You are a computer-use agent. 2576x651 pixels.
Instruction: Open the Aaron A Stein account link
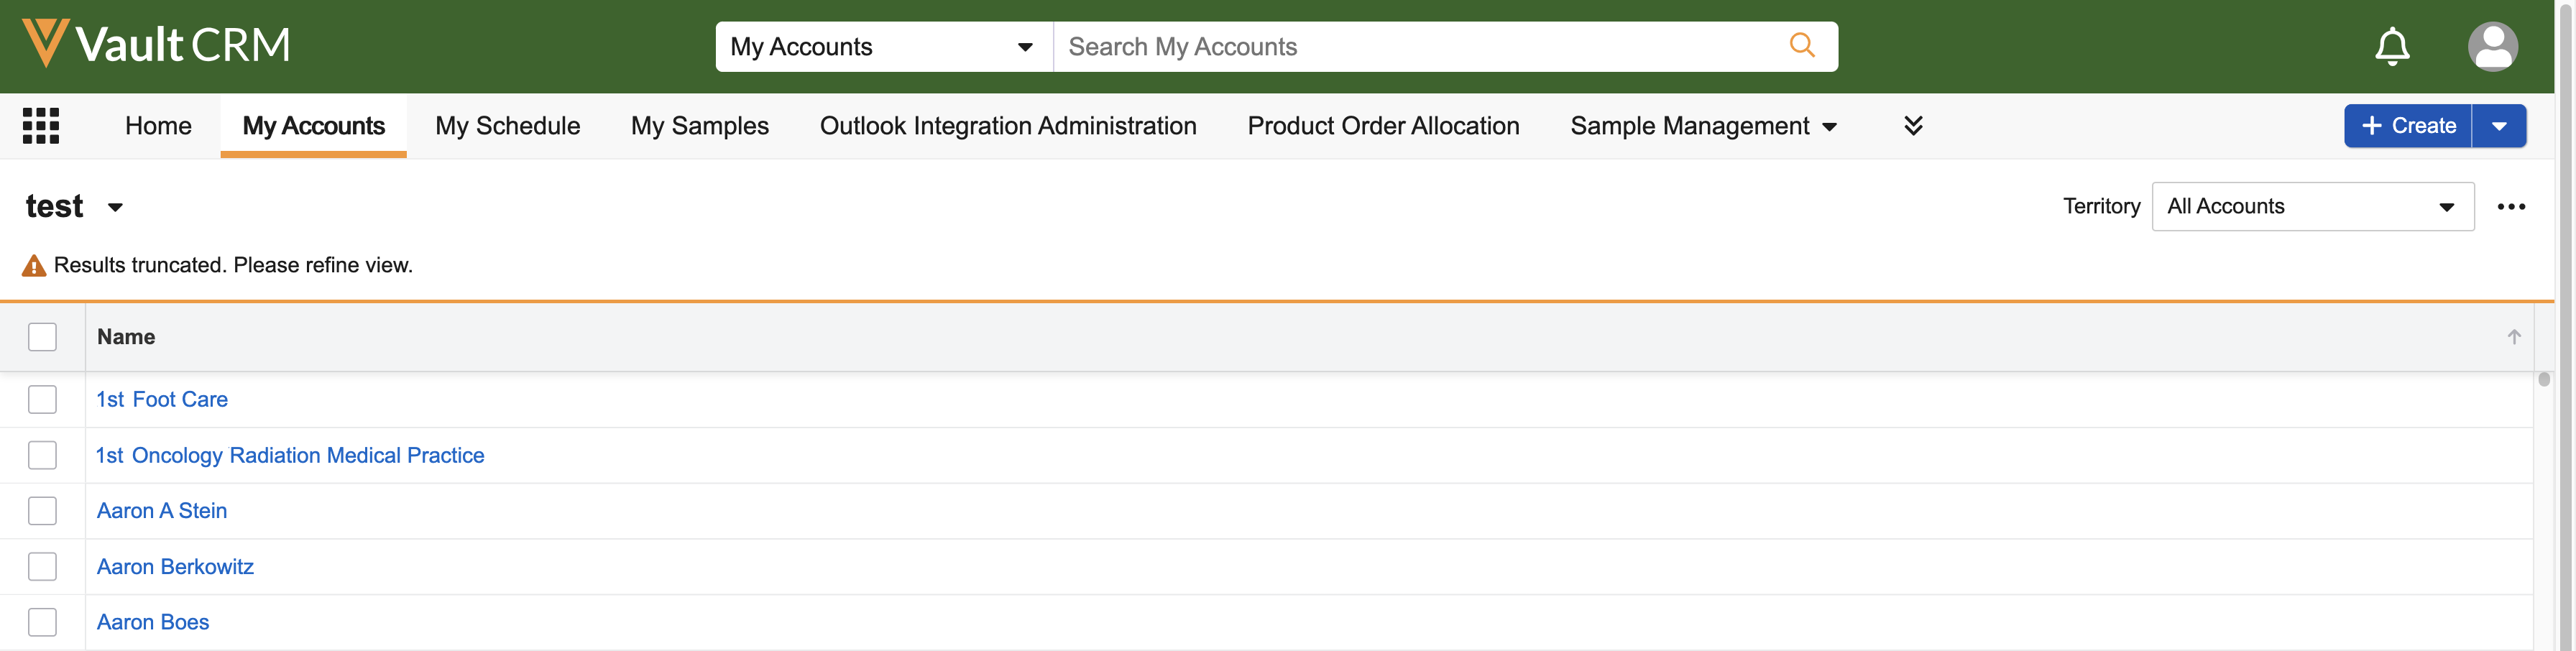[162, 511]
